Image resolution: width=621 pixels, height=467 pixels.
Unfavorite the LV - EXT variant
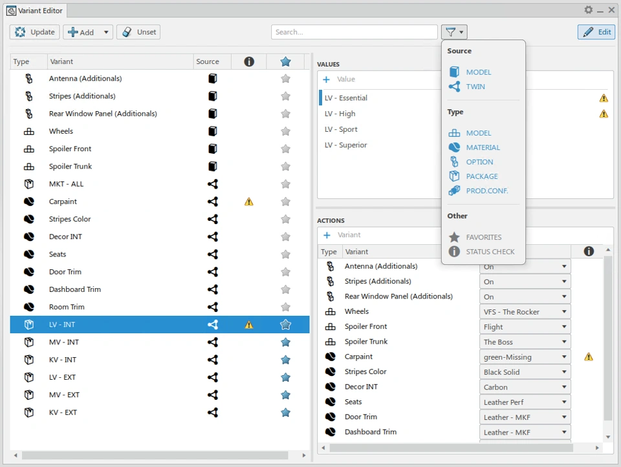tap(285, 377)
